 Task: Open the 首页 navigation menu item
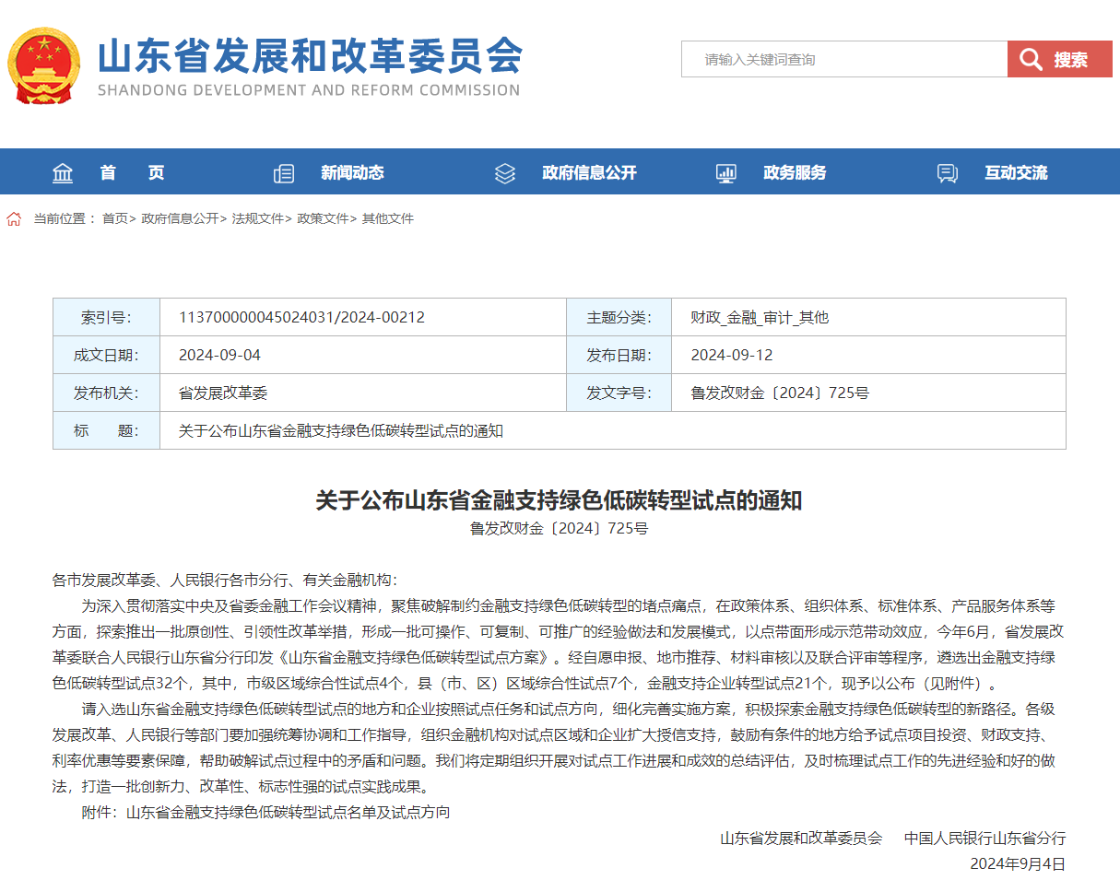tap(132, 173)
